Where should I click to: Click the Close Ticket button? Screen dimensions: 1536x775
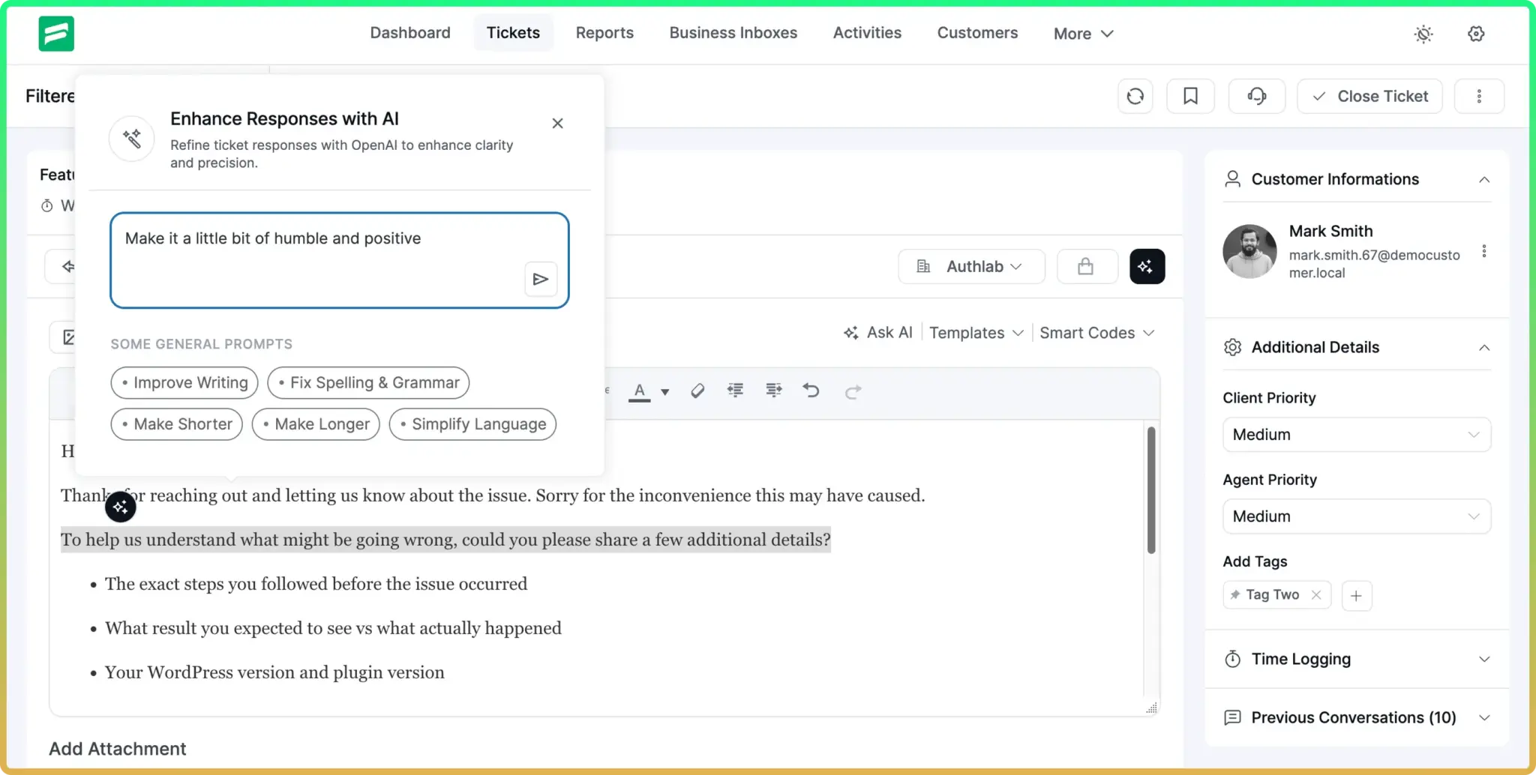[1369, 96]
